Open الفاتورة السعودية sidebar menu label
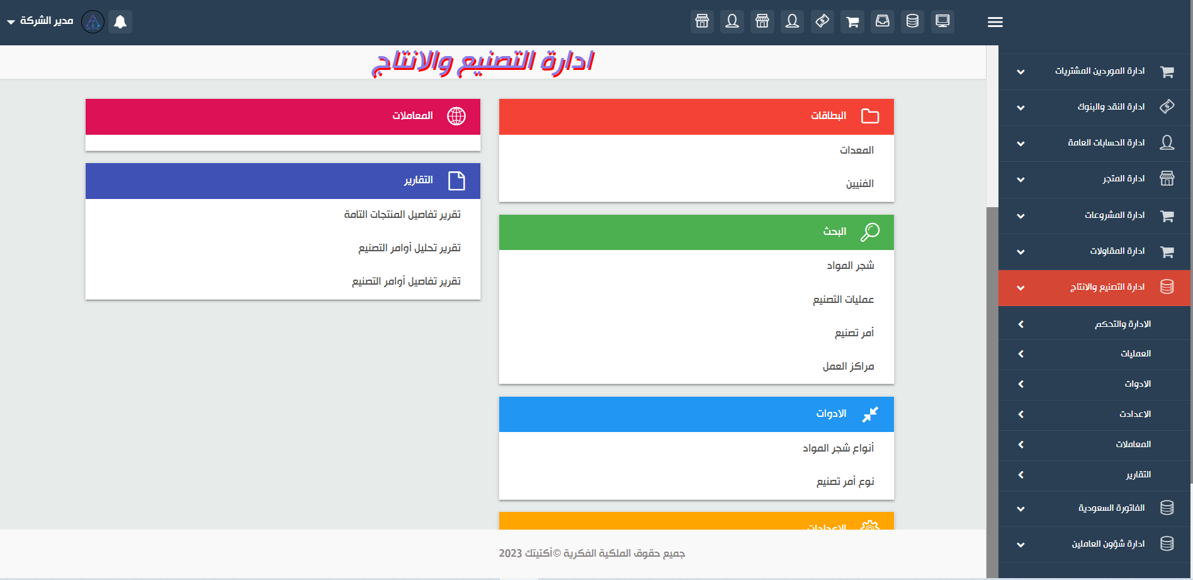1193x580 pixels. point(1111,508)
